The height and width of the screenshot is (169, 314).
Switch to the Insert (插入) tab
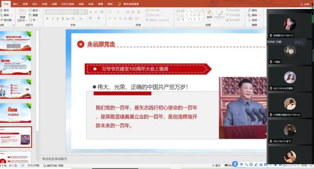[x=15, y=4]
